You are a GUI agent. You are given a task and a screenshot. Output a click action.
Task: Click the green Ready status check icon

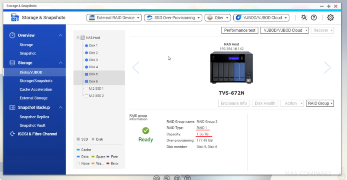pos(145,130)
